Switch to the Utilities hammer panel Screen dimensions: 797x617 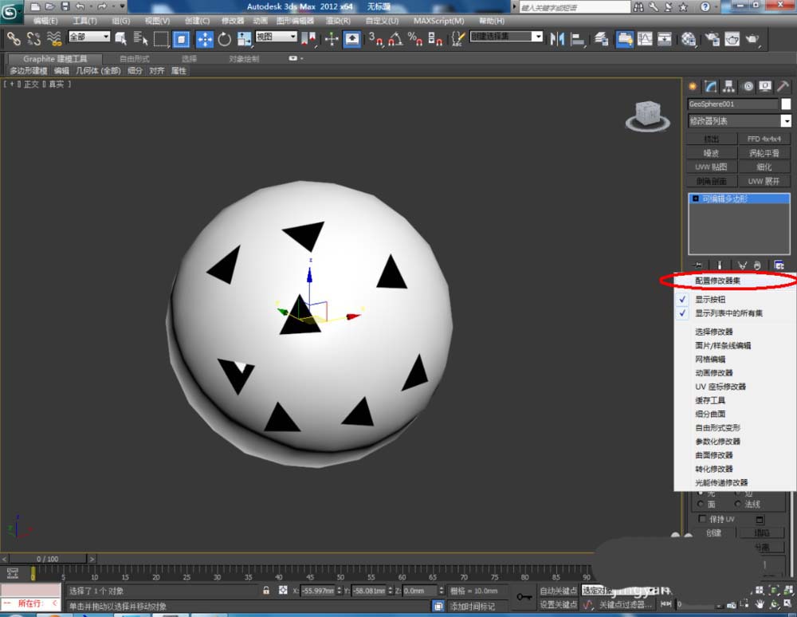(783, 86)
